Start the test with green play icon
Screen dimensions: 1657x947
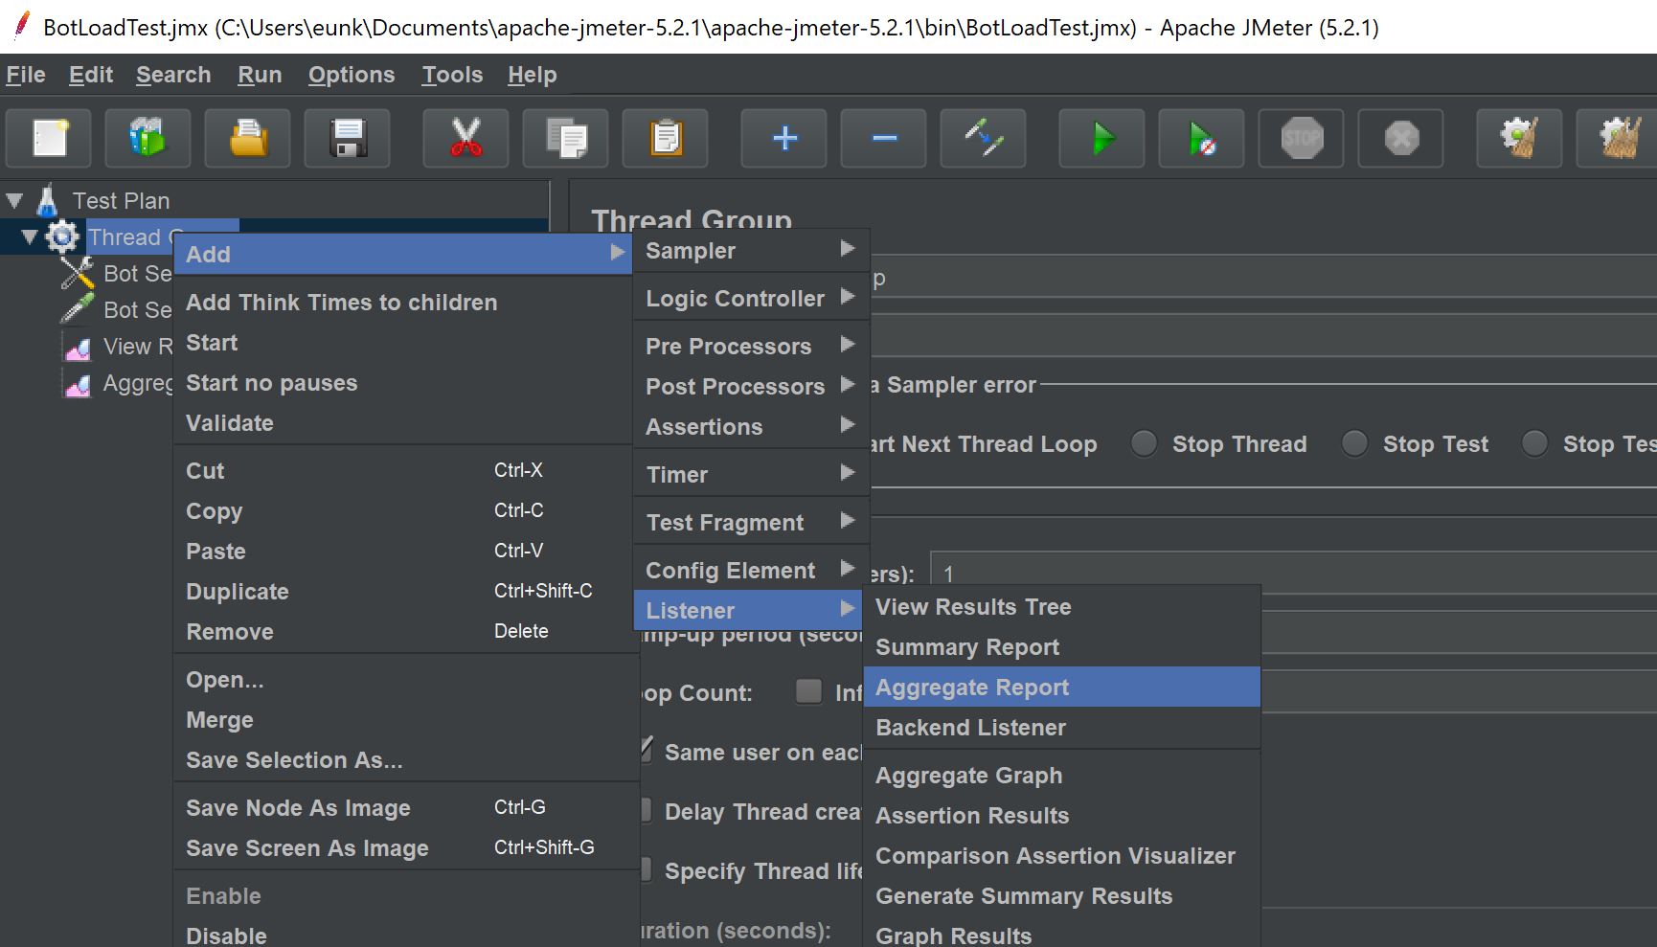(x=1102, y=139)
